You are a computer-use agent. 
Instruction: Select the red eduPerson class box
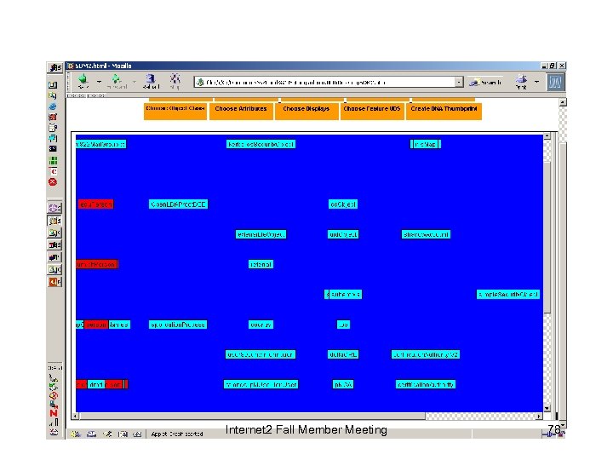95,204
